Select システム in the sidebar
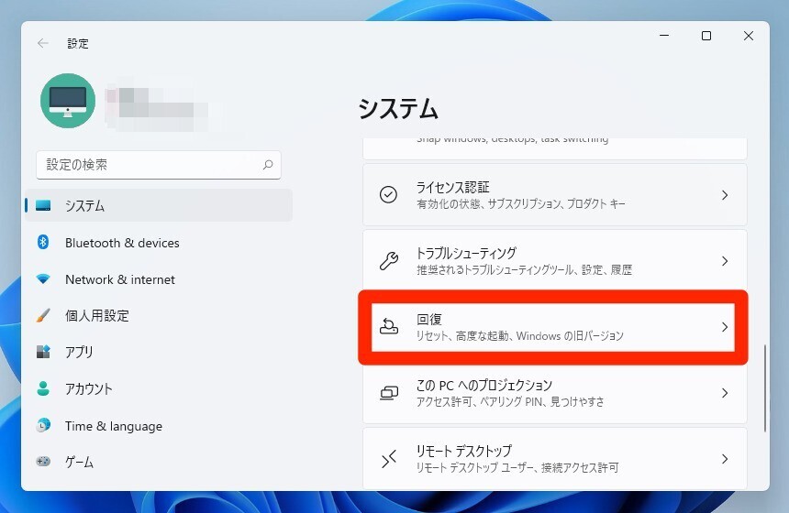Viewport: 789px width, 513px height. pos(159,205)
